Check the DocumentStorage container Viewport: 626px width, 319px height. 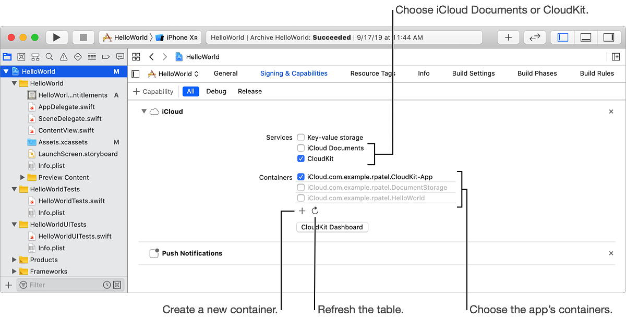(x=301, y=187)
